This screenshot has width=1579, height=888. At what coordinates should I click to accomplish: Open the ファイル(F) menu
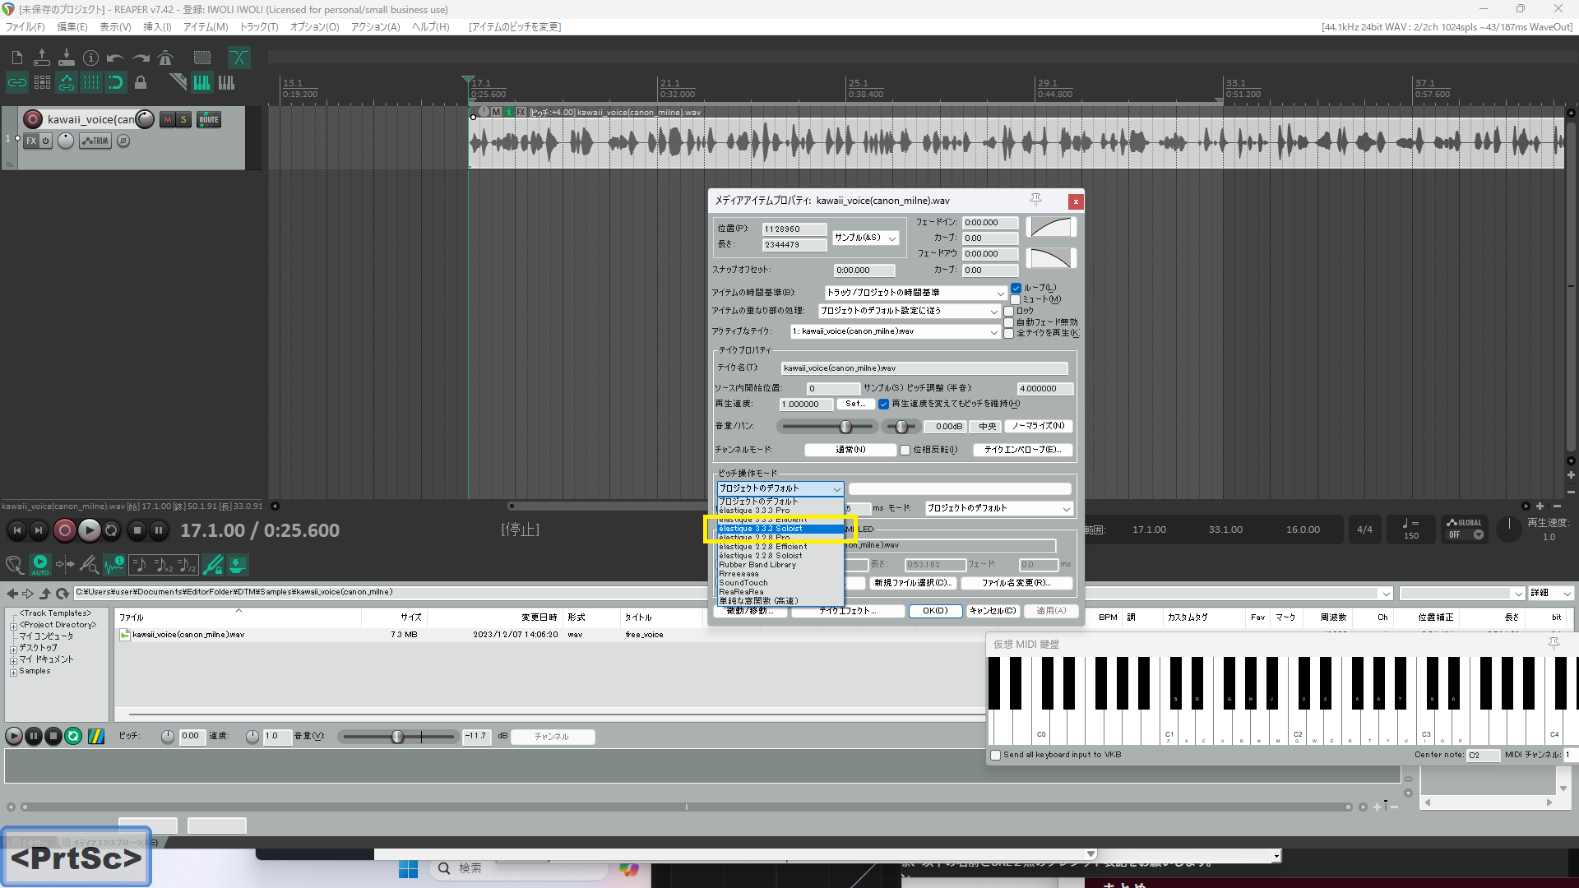click(25, 27)
